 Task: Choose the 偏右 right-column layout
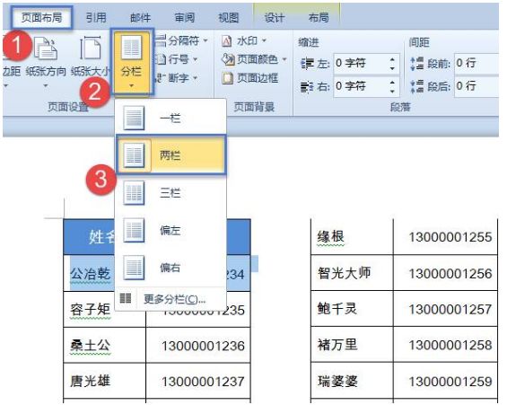pyautogui.click(x=170, y=268)
